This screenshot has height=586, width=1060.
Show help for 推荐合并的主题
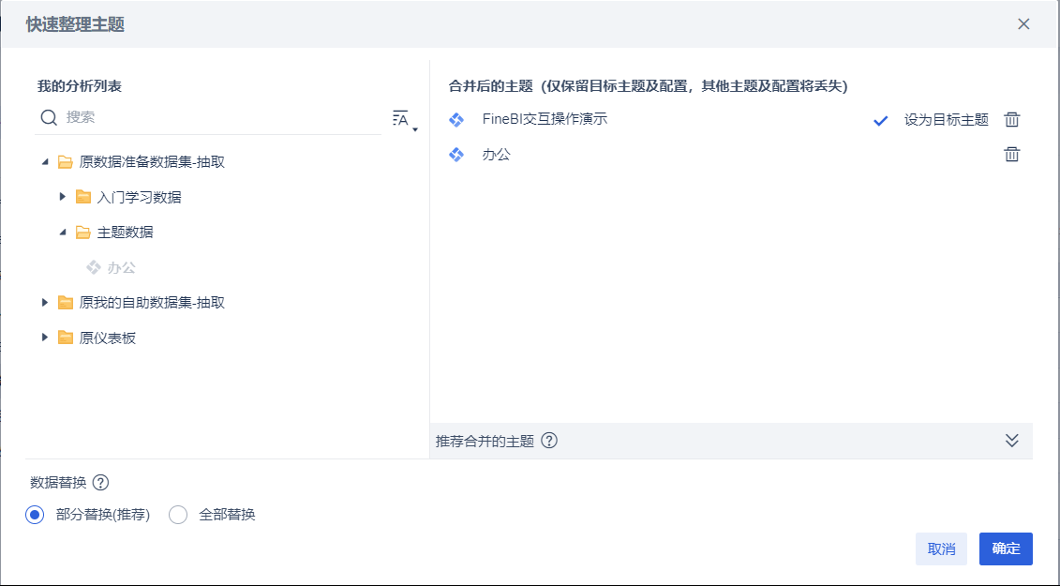pyautogui.click(x=549, y=441)
